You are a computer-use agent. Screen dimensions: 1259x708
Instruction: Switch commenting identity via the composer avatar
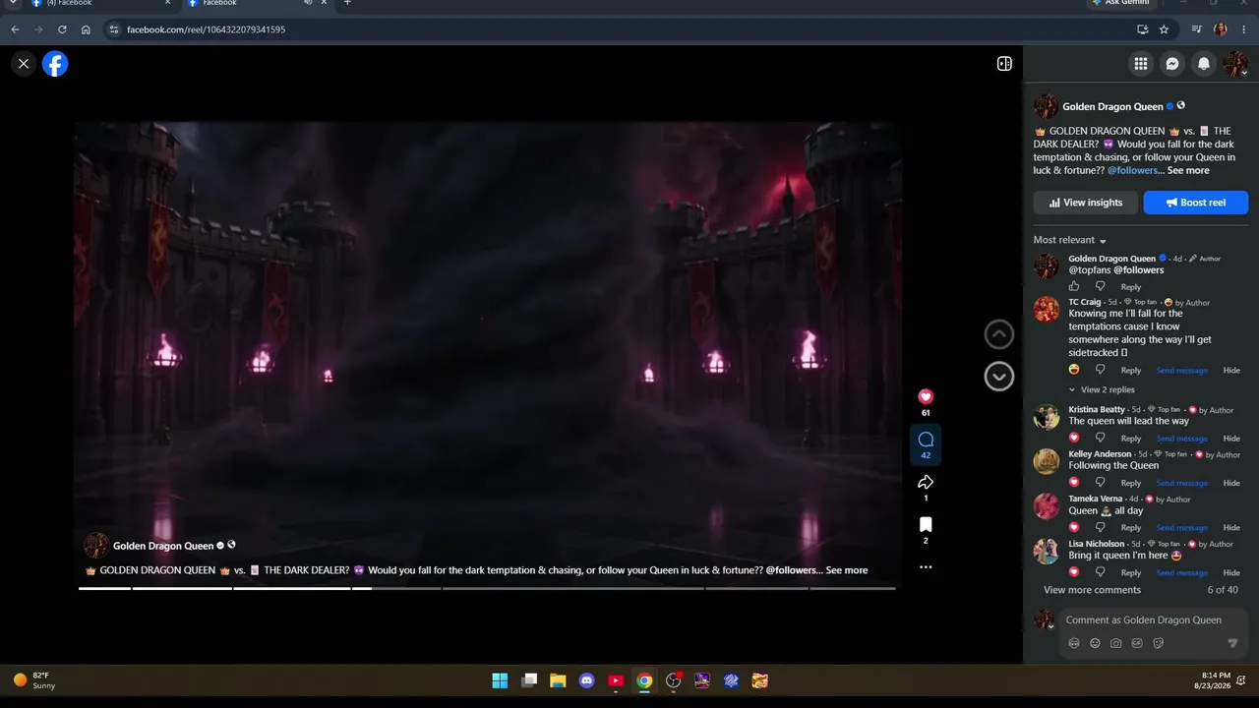tap(1045, 619)
